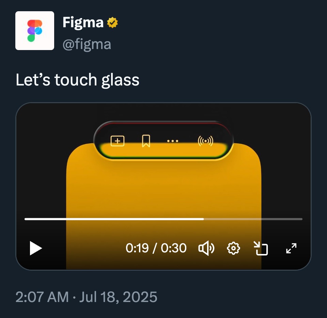Enable picture-in-picture mode for the video
This screenshot has width=327, height=318.
pos(262,248)
